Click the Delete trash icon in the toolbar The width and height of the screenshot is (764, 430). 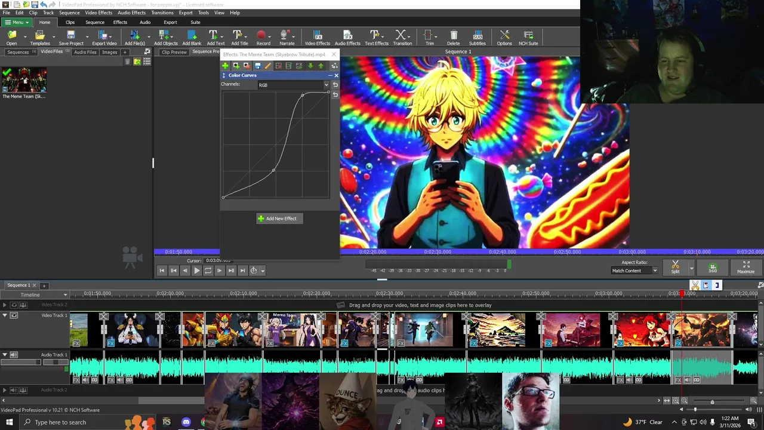coord(453,38)
